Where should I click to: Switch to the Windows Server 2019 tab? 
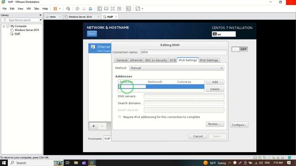point(80,17)
